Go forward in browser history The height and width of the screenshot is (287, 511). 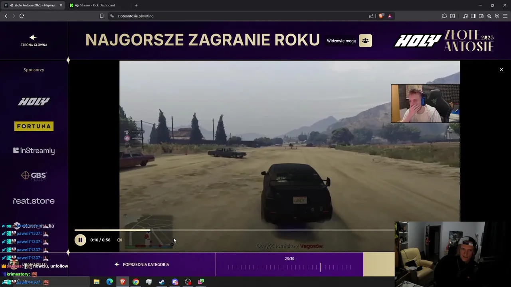(x=14, y=16)
